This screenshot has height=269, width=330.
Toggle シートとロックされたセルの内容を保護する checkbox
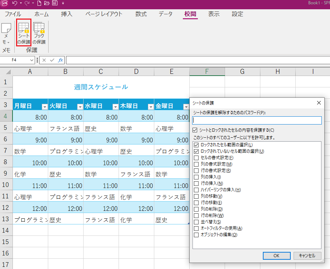(195, 130)
